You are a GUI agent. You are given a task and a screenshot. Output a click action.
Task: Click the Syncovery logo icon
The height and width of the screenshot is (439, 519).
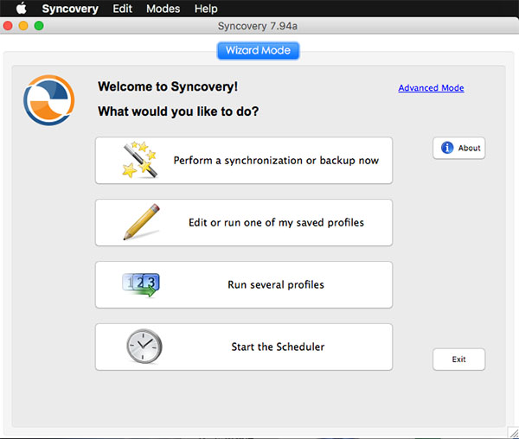tap(49, 100)
